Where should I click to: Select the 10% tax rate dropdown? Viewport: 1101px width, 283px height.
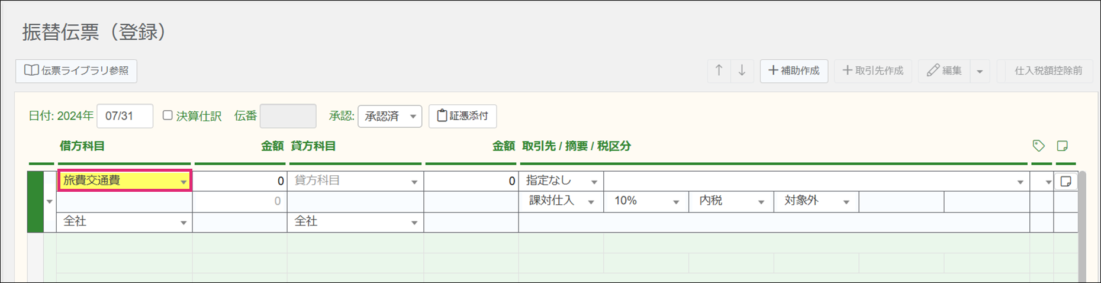tap(646, 201)
